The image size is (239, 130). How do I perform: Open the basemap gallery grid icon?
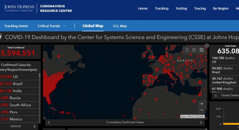tap(202, 50)
